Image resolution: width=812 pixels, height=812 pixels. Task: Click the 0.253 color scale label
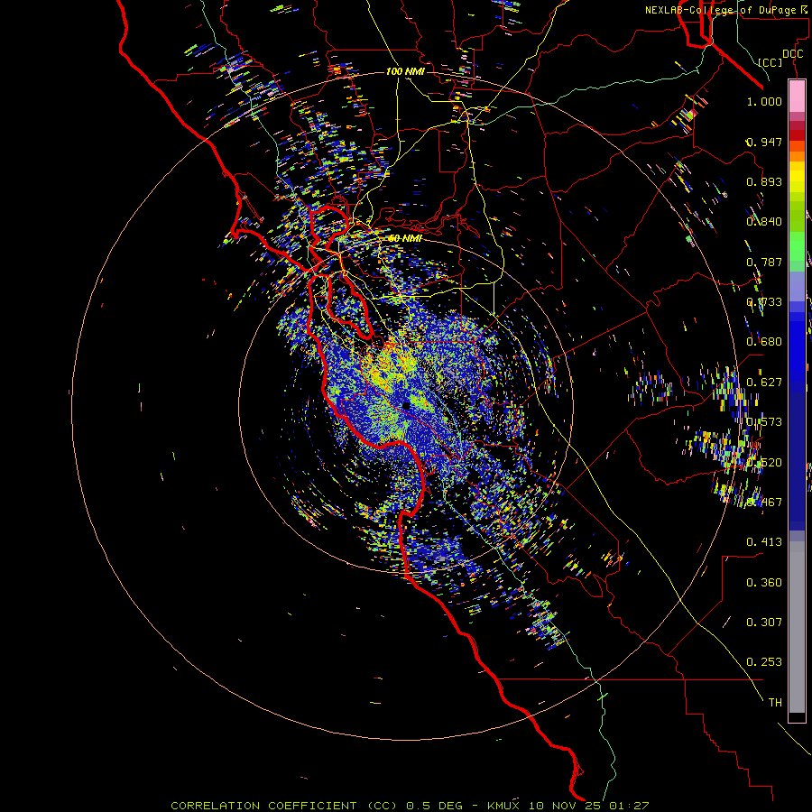click(764, 662)
